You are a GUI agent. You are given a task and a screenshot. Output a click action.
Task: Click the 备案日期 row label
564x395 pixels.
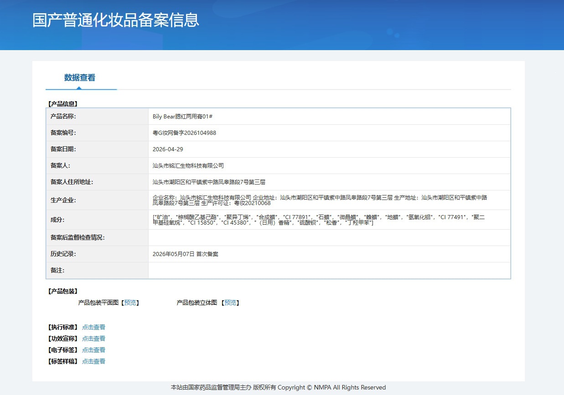[63, 149]
